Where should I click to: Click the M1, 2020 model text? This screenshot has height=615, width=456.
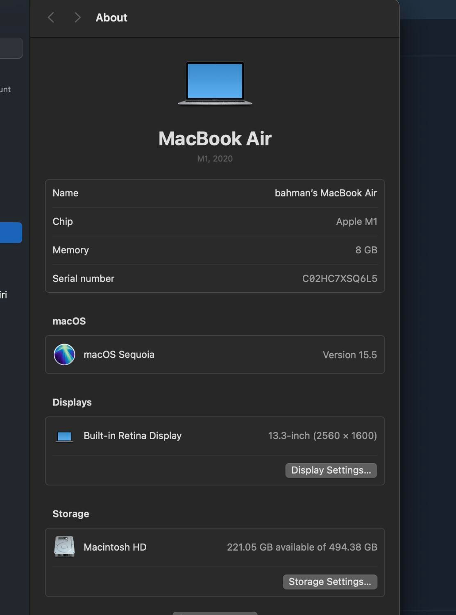pyautogui.click(x=215, y=159)
